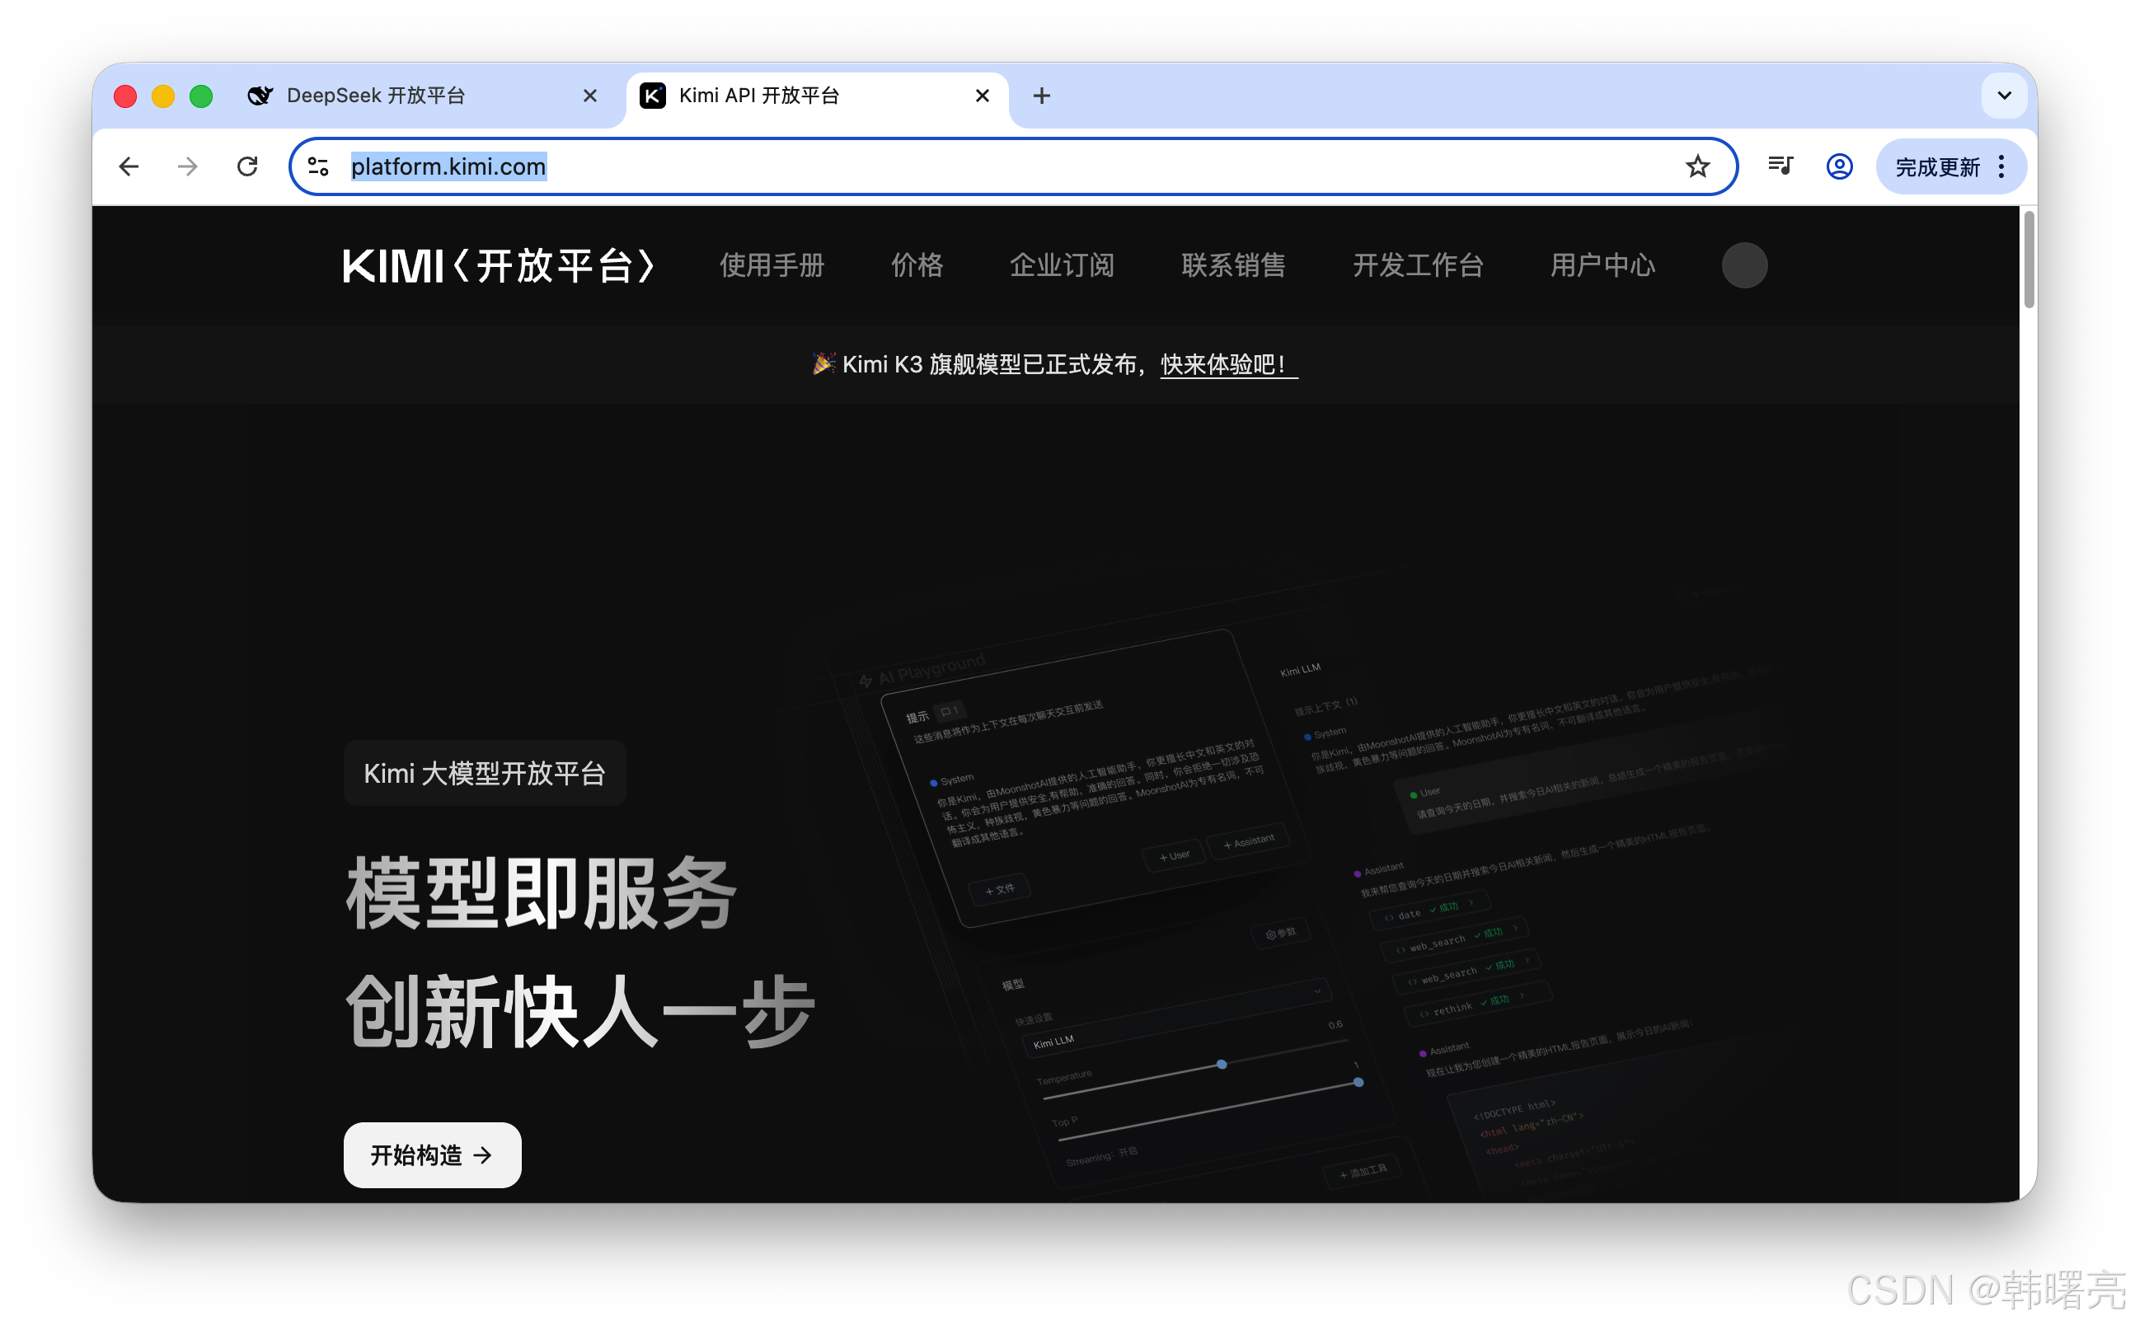Expand the tab search dropdown arrow
Viewport: 2130px width, 1325px height.
2004,96
